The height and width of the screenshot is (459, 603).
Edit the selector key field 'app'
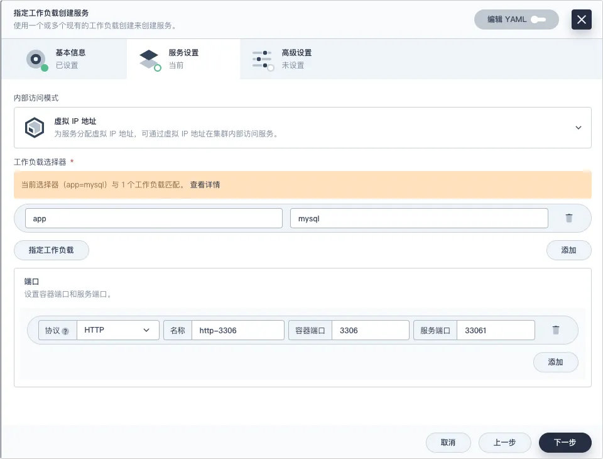click(x=154, y=218)
